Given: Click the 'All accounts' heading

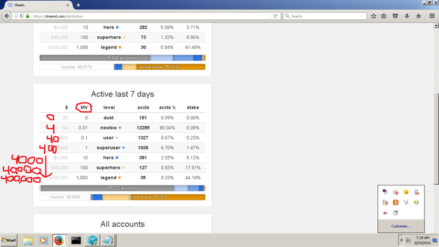Looking at the screenshot, I should tap(122, 224).
